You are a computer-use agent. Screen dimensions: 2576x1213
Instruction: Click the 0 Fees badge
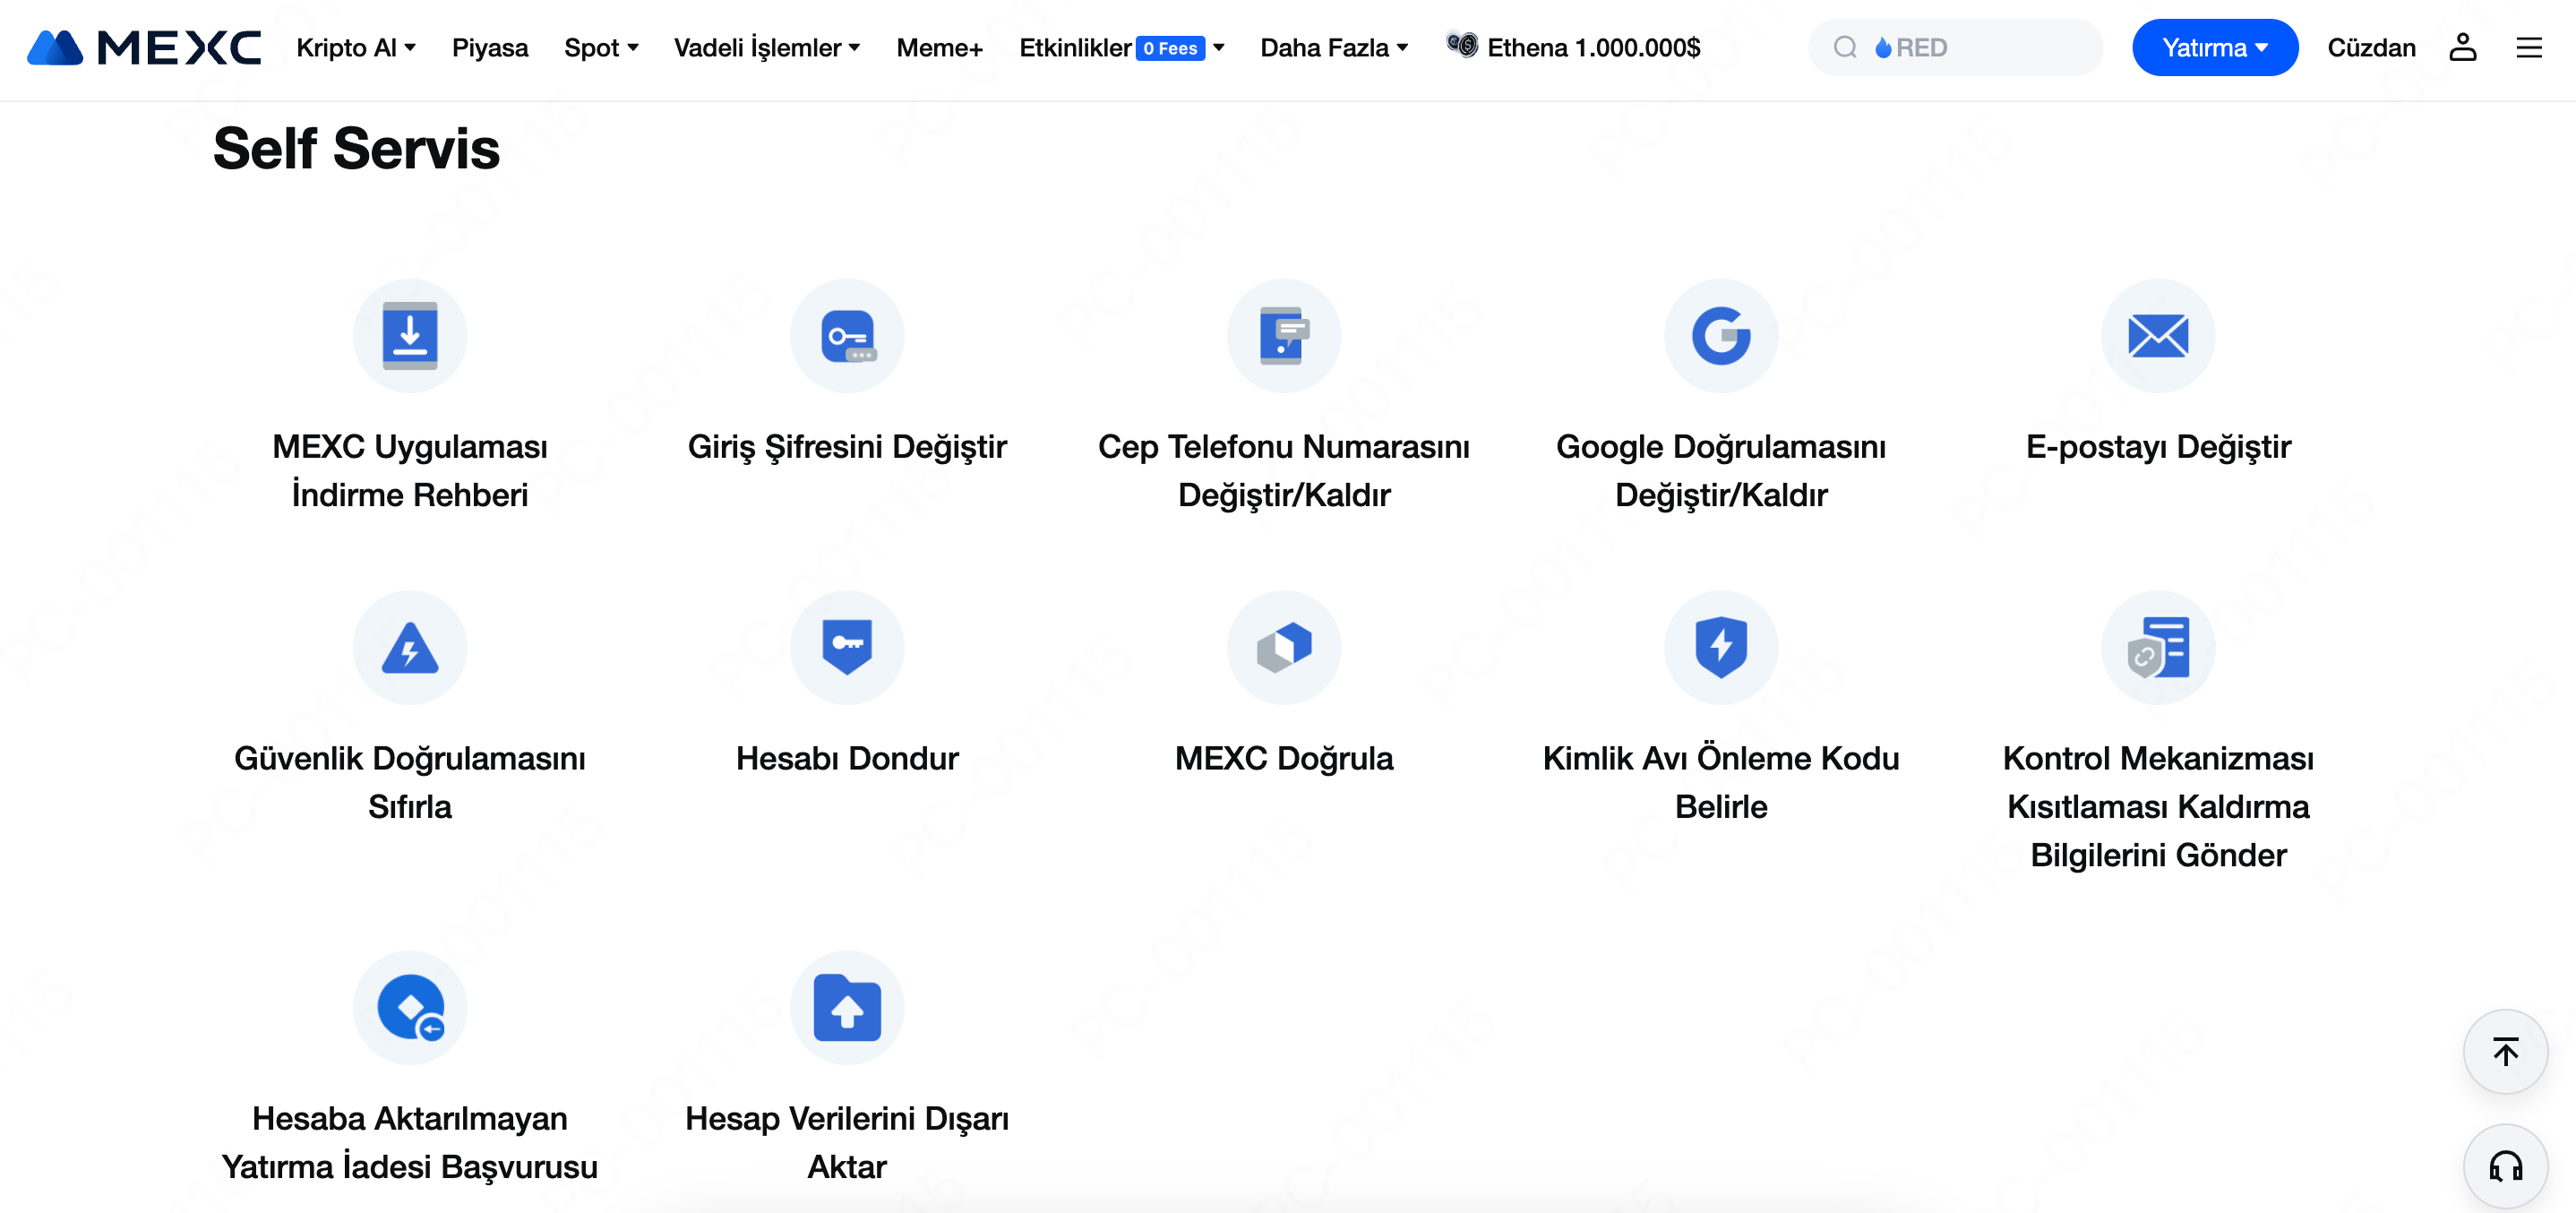click(x=1170, y=48)
